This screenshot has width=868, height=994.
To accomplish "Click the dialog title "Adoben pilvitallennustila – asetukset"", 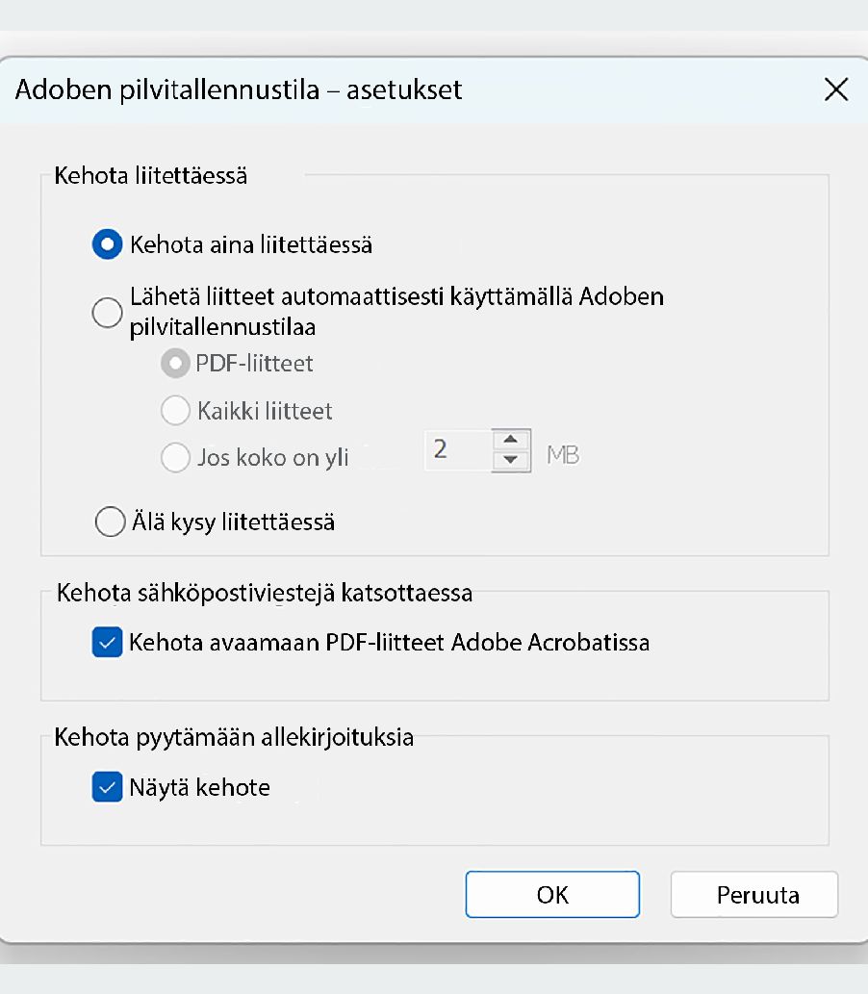I will (237, 89).
